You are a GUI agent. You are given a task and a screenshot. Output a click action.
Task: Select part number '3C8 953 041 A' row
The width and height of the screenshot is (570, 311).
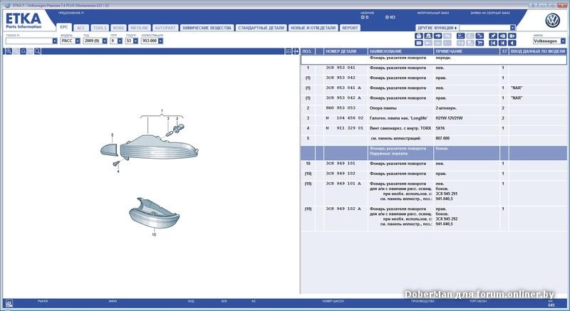[x=433, y=88]
